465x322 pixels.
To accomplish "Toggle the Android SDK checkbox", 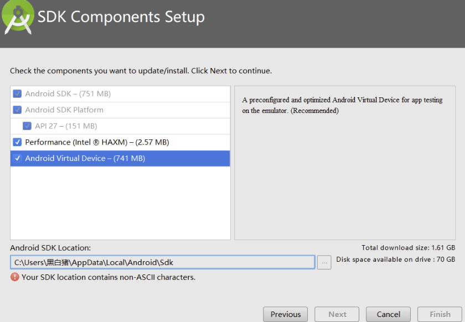I will 17,94.
